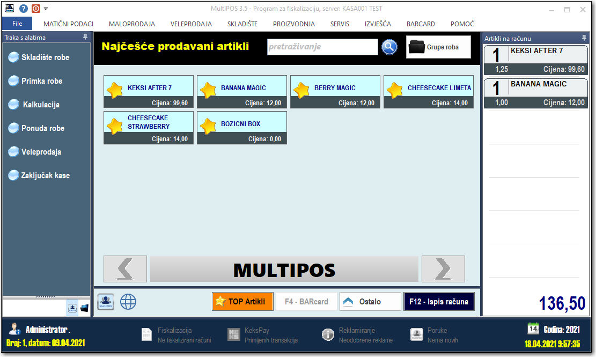Click the MultiPOS user icon button
Viewport: 596px width, 357px height.
click(x=106, y=302)
